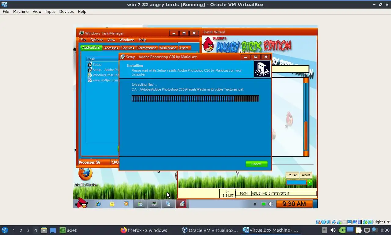Open VirtualBox Devices menu

coord(66,11)
